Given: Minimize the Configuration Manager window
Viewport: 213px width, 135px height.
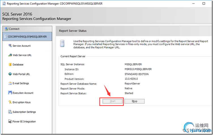Looking at the screenshot, I should pos(193,3).
